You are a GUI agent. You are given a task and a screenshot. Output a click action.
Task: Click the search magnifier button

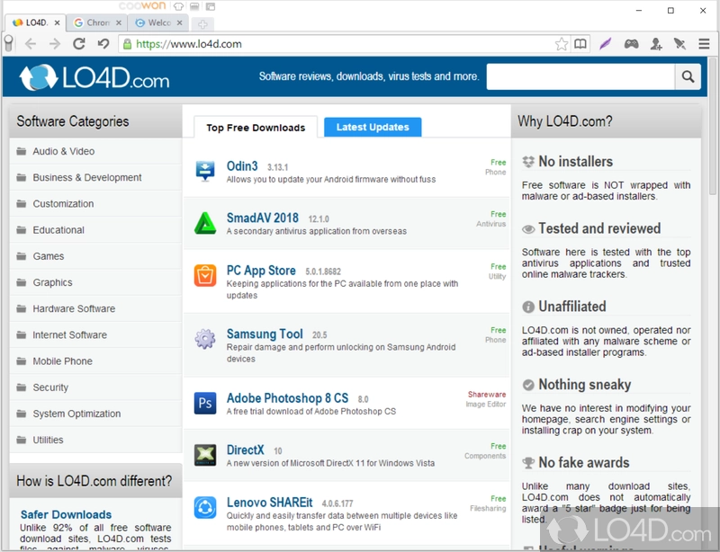pyautogui.click(x=688, y=76)
